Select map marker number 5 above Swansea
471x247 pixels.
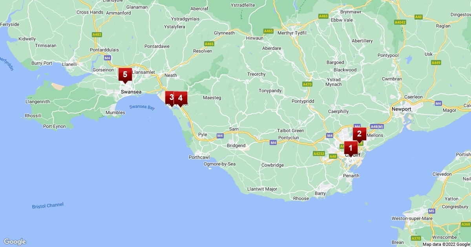[125, 74]
